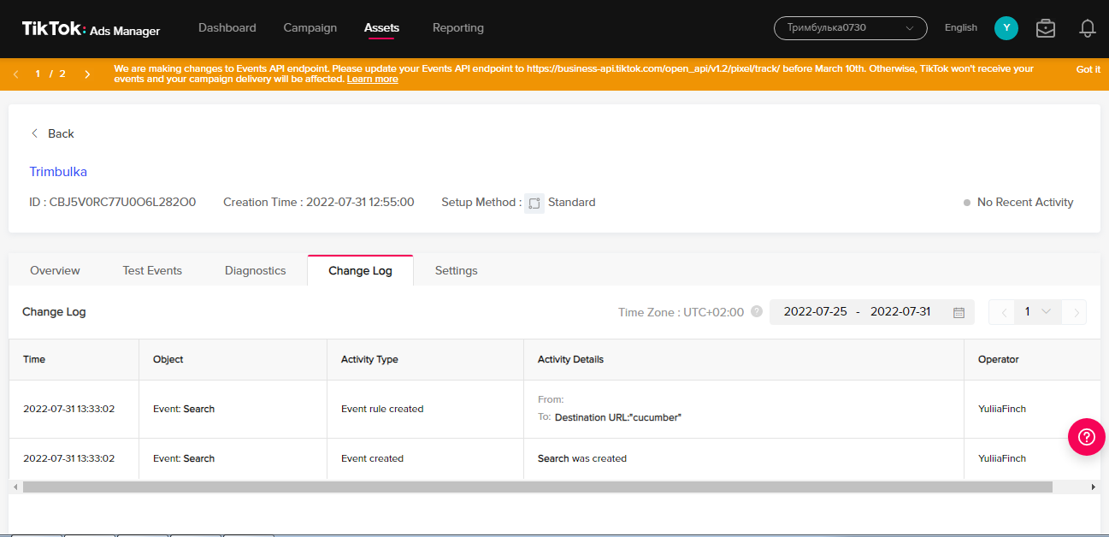1109x537 pixels.
Task: Open the notifications bell icon
Action: coord(1087,28)
